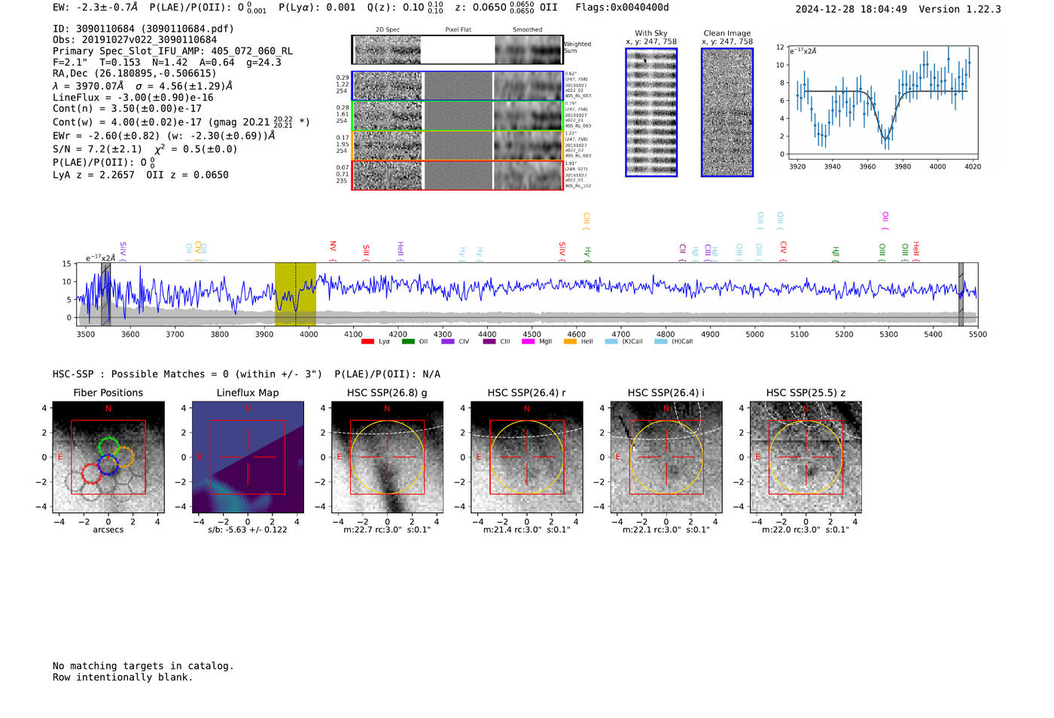Click the Lyα red legend swatch

pos(367,342)
